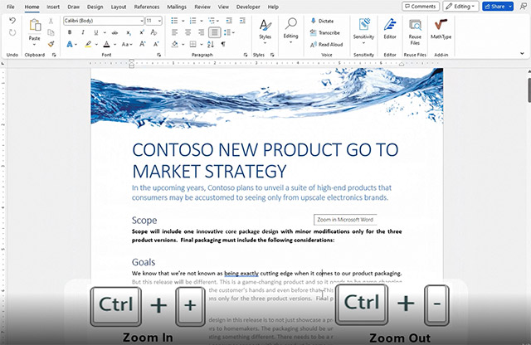The image size is (531, 345).
Task: Open the font size 11 dropdown
Action: click(x=159, y=21)
